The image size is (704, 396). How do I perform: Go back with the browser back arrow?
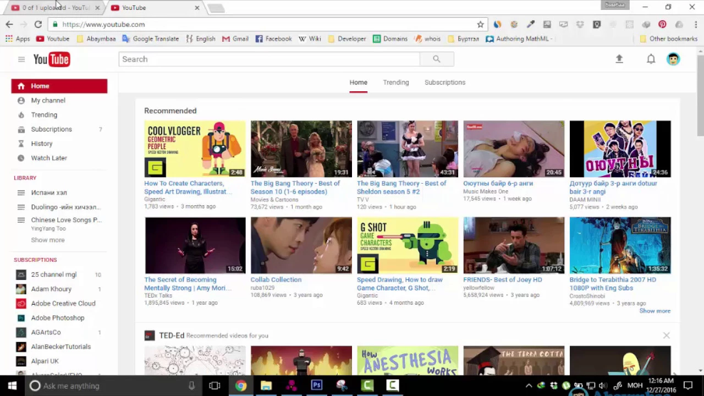(x=9, y=24)
